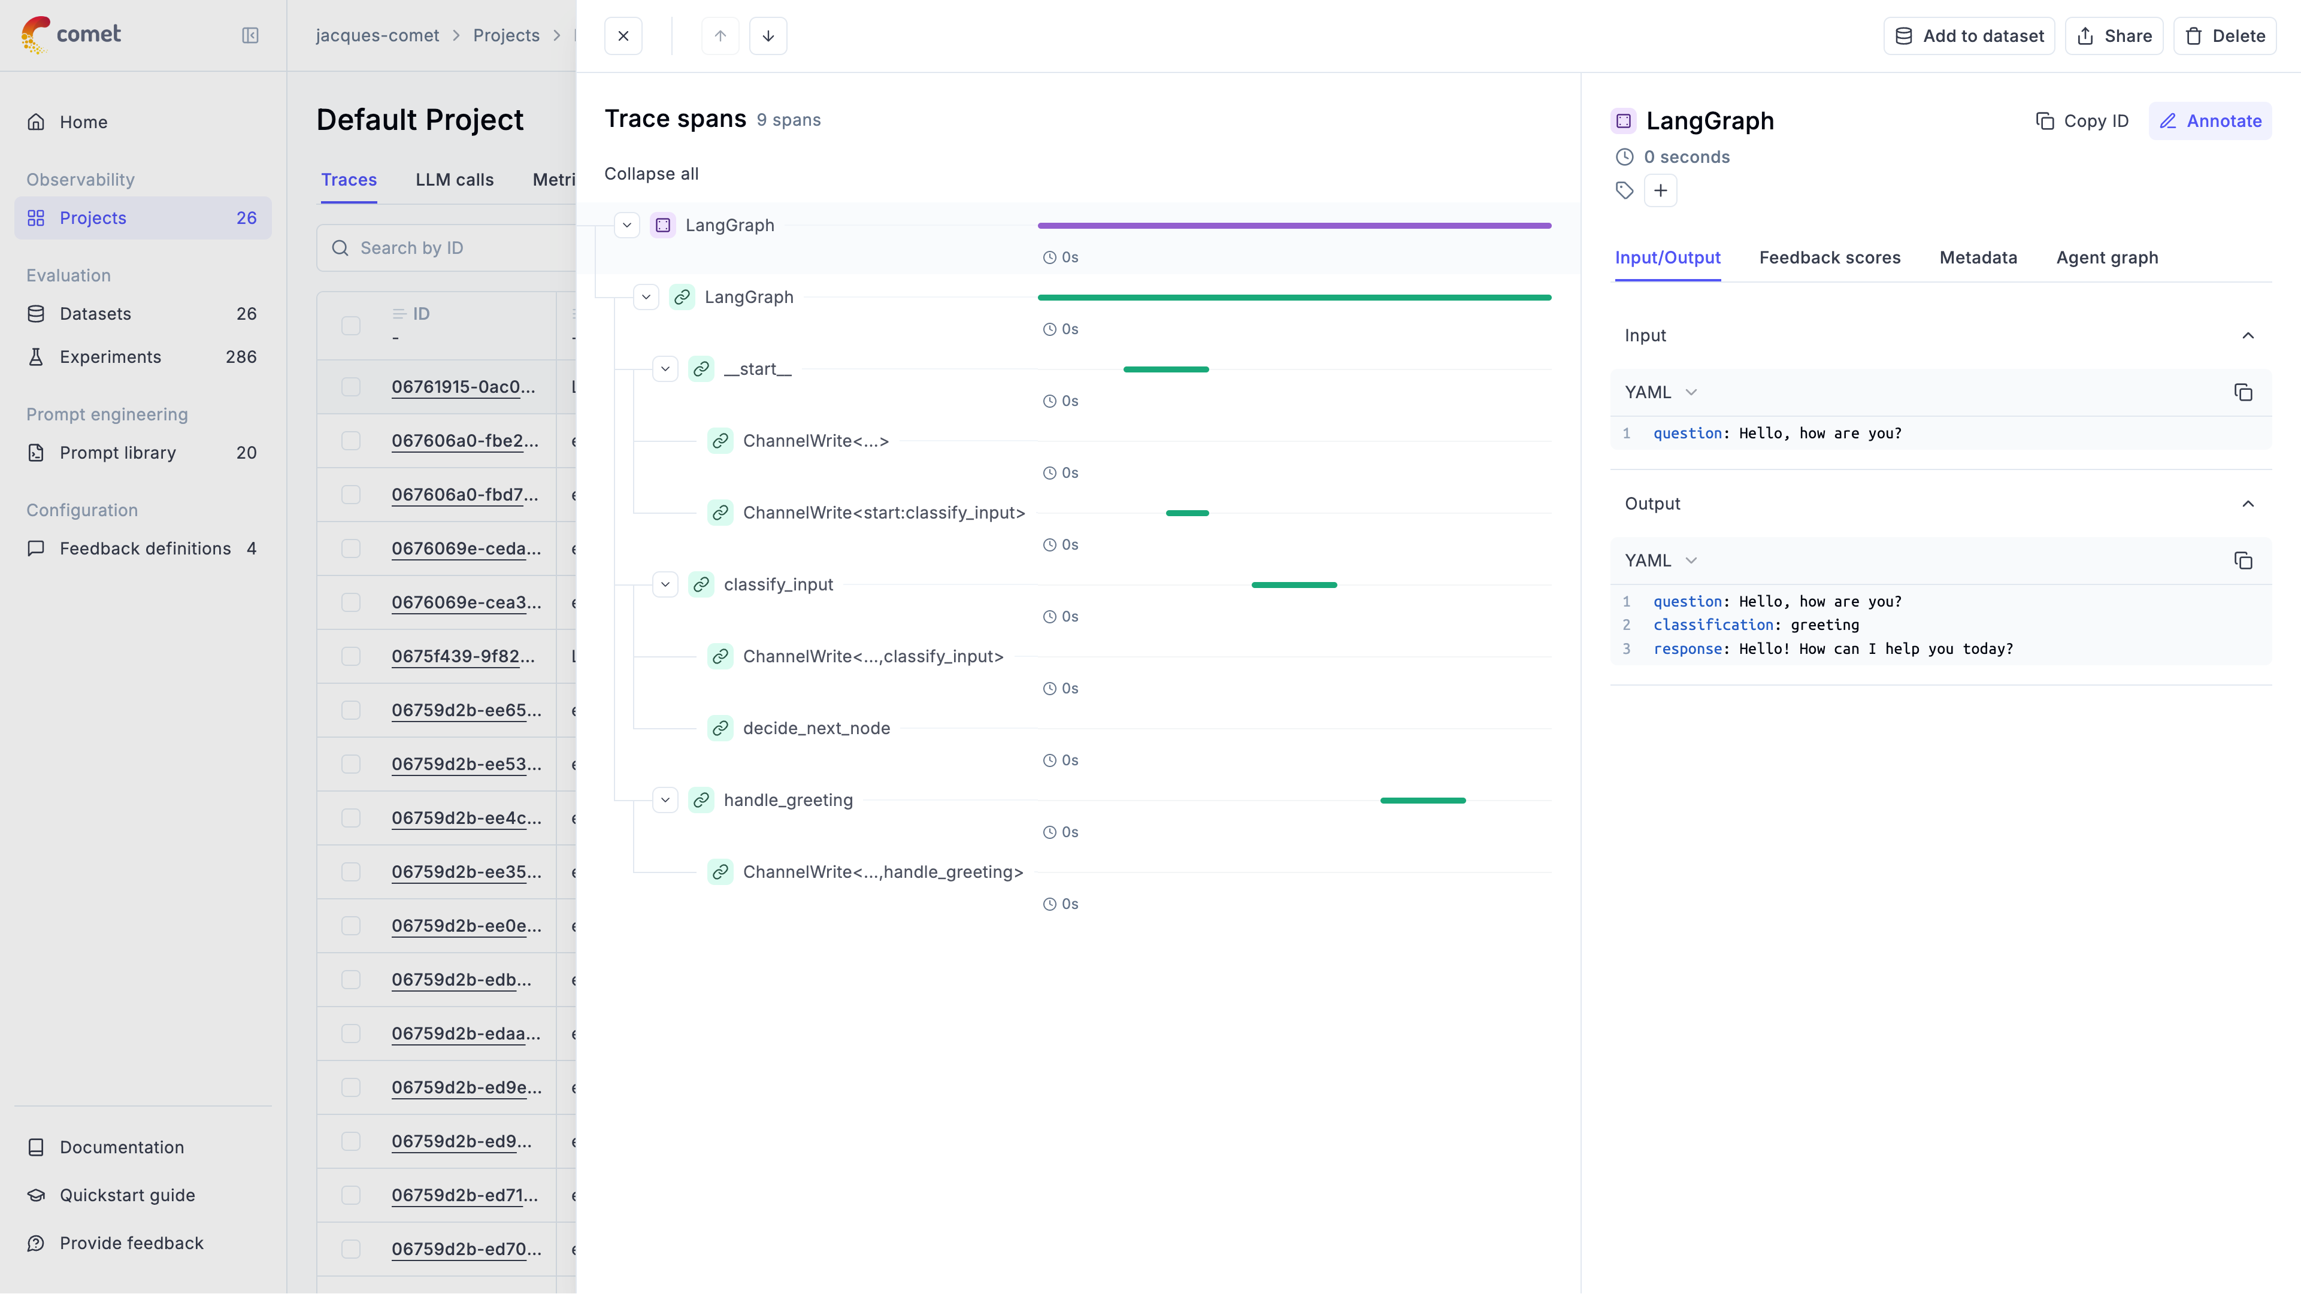
Task: Collapse the classify_input span
Action: [665, 585]
